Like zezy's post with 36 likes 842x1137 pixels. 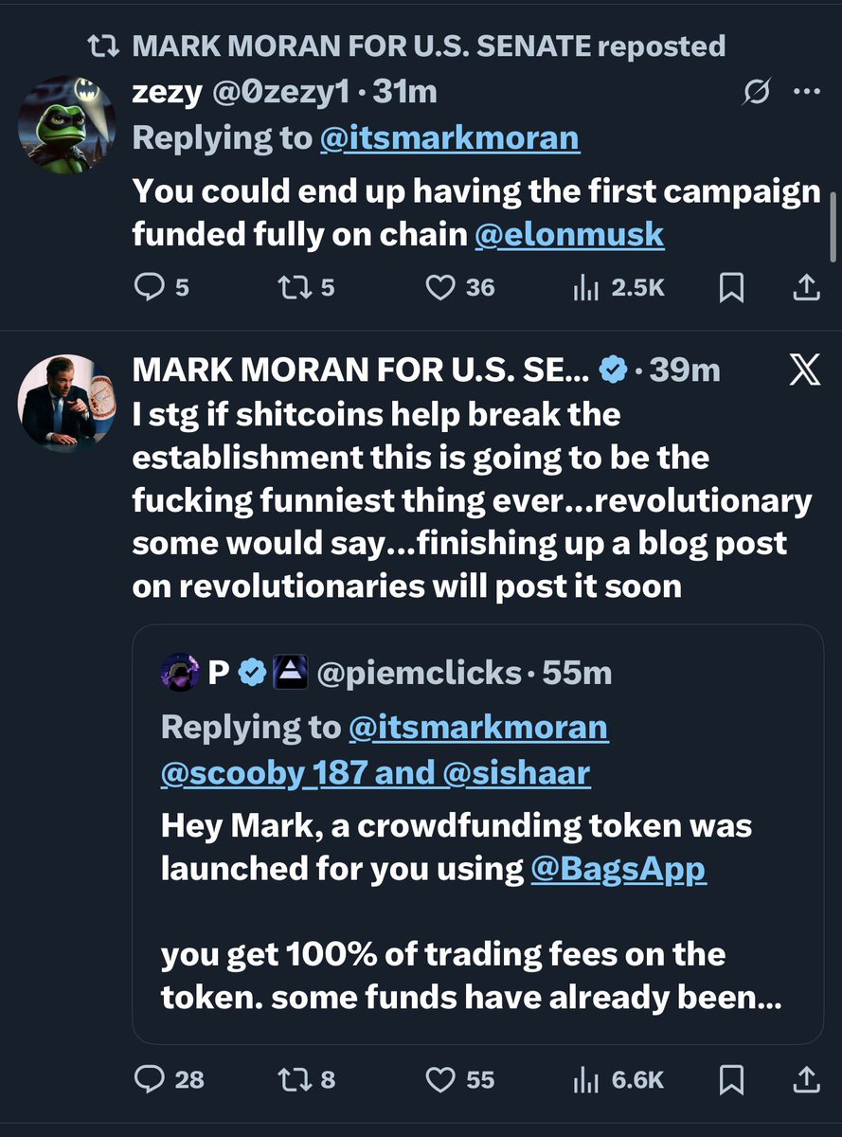[440, 287]
